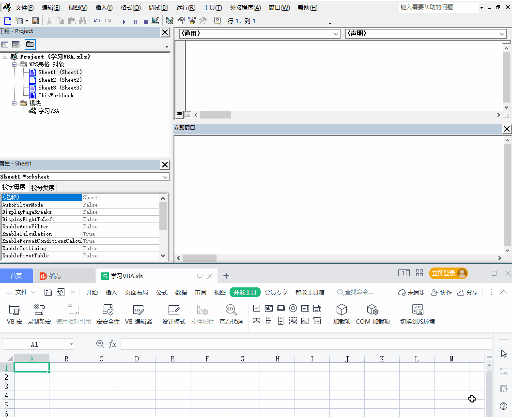Open the 工具(T) menu
The width and height of the screenshot is (512, 417).
213,8
